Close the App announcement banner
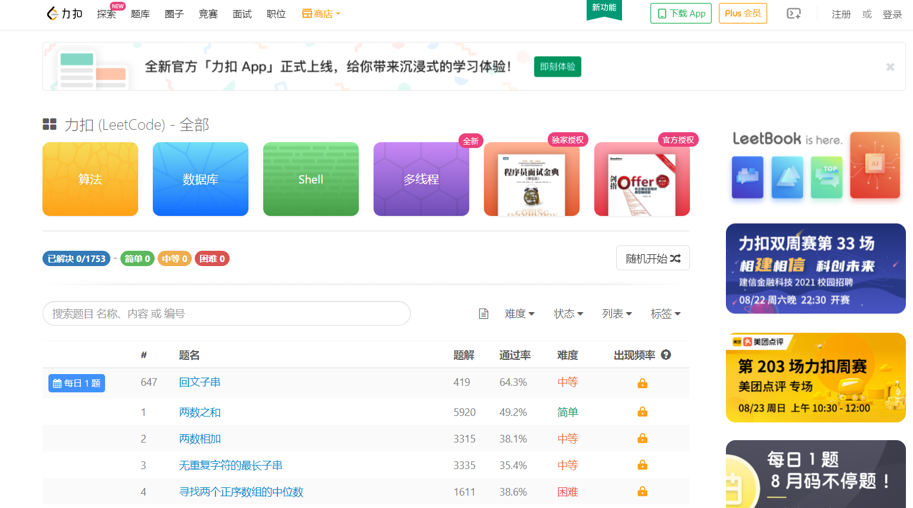The width and height of the screenshot is (913, 508). click(x=890, y=67)
